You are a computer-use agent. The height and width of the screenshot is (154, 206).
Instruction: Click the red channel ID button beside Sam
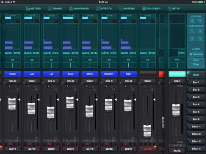point(161,74)
